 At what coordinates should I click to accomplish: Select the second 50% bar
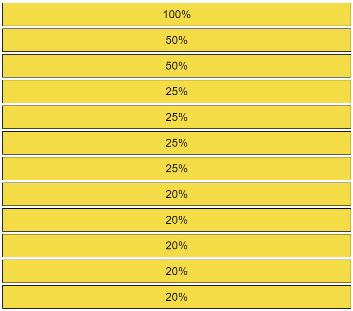click(x=176, y=66)
